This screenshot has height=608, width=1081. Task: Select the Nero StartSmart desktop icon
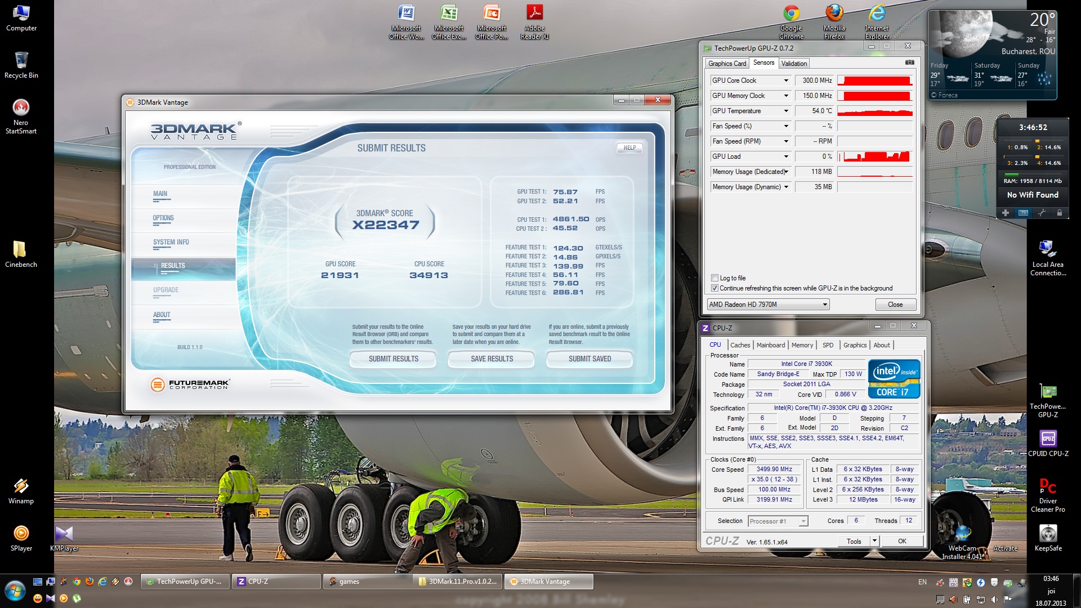tap(21, 116)
